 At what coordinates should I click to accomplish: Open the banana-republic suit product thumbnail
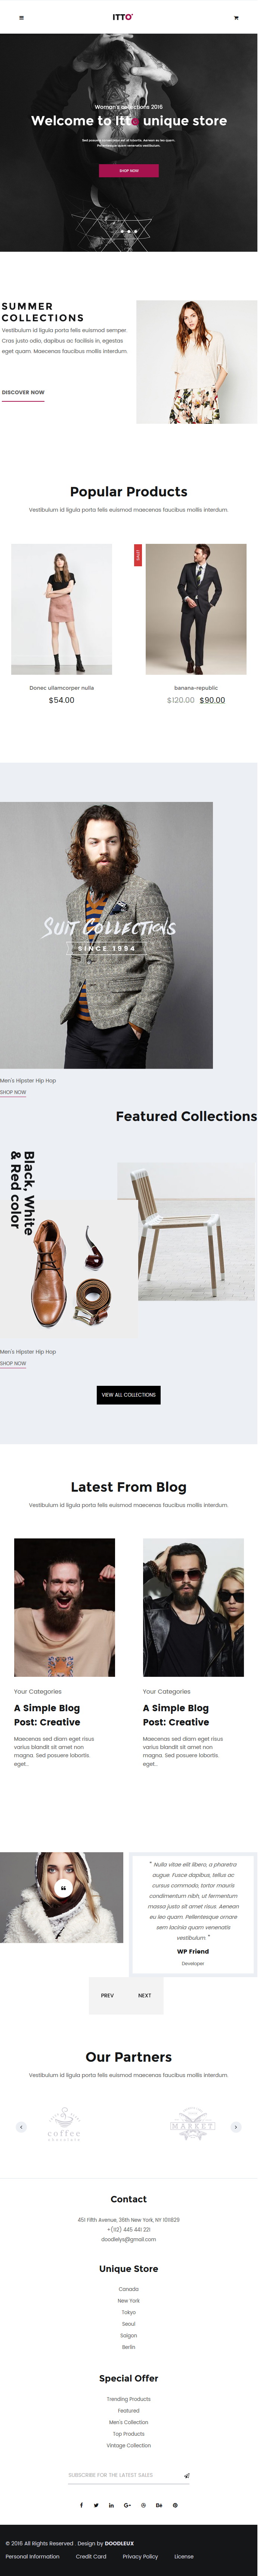pos(196,609)
